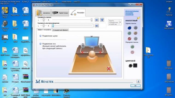This screenshot has height=98, width=175.
Task: Click the top-right grey rear panel jack
Action: point(136,28)
